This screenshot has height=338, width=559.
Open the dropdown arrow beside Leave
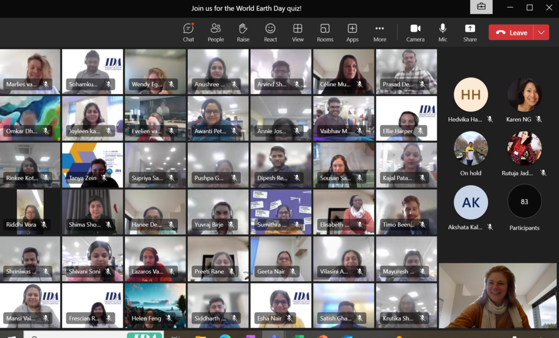pyautogui.click(x=541, y=33)
